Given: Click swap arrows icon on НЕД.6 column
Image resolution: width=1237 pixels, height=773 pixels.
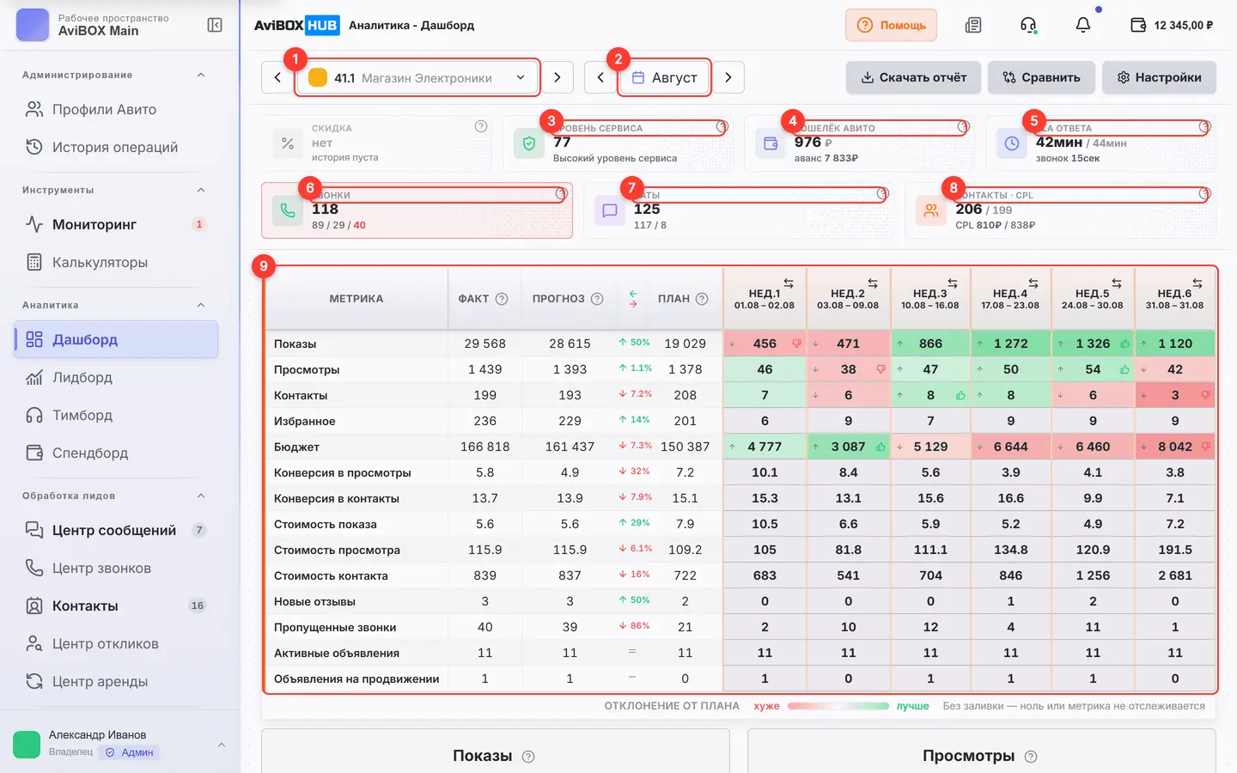Looking at the screenshot, I should [x=1197, y=283].
